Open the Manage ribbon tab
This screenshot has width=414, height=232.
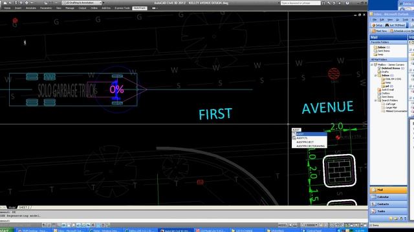[70, 8]
